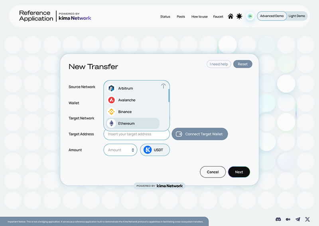The image size is (319, 226).
Task: Click the Kima Network header logo
Action: (75, 16)
